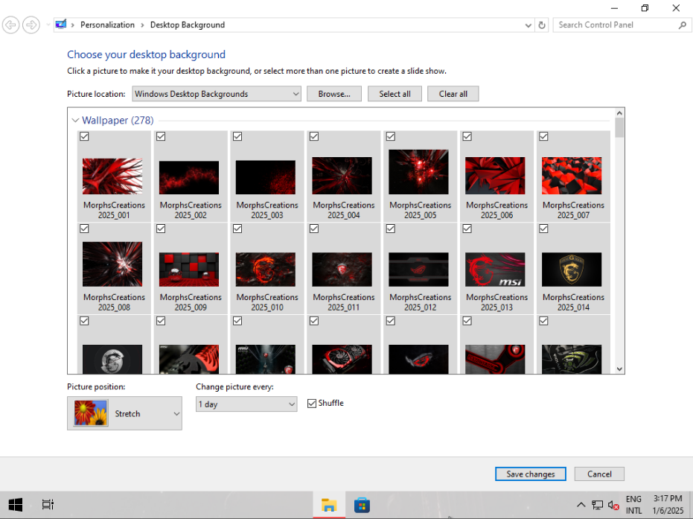Screen dimensions: 693x519
Task: Show hidden system tray icons
Action: tap(581, 505)
